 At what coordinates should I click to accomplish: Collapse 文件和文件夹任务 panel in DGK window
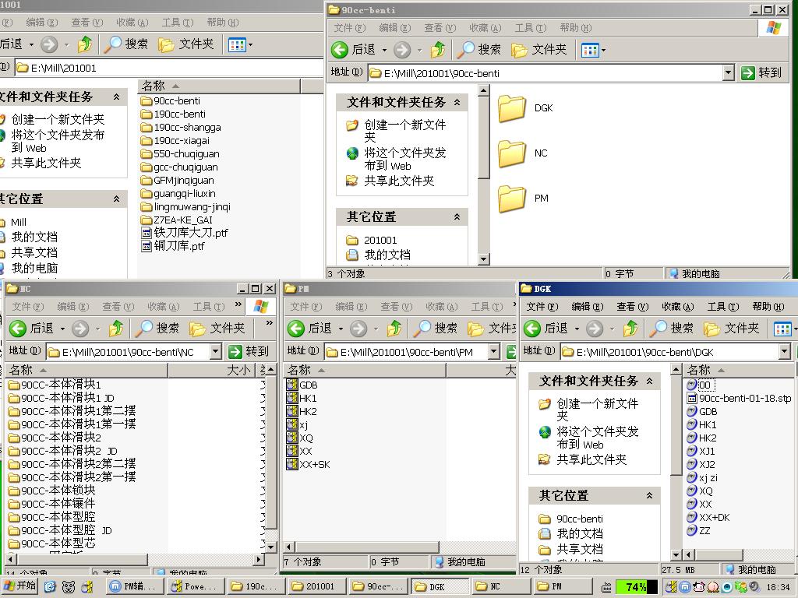click(649, 382)
